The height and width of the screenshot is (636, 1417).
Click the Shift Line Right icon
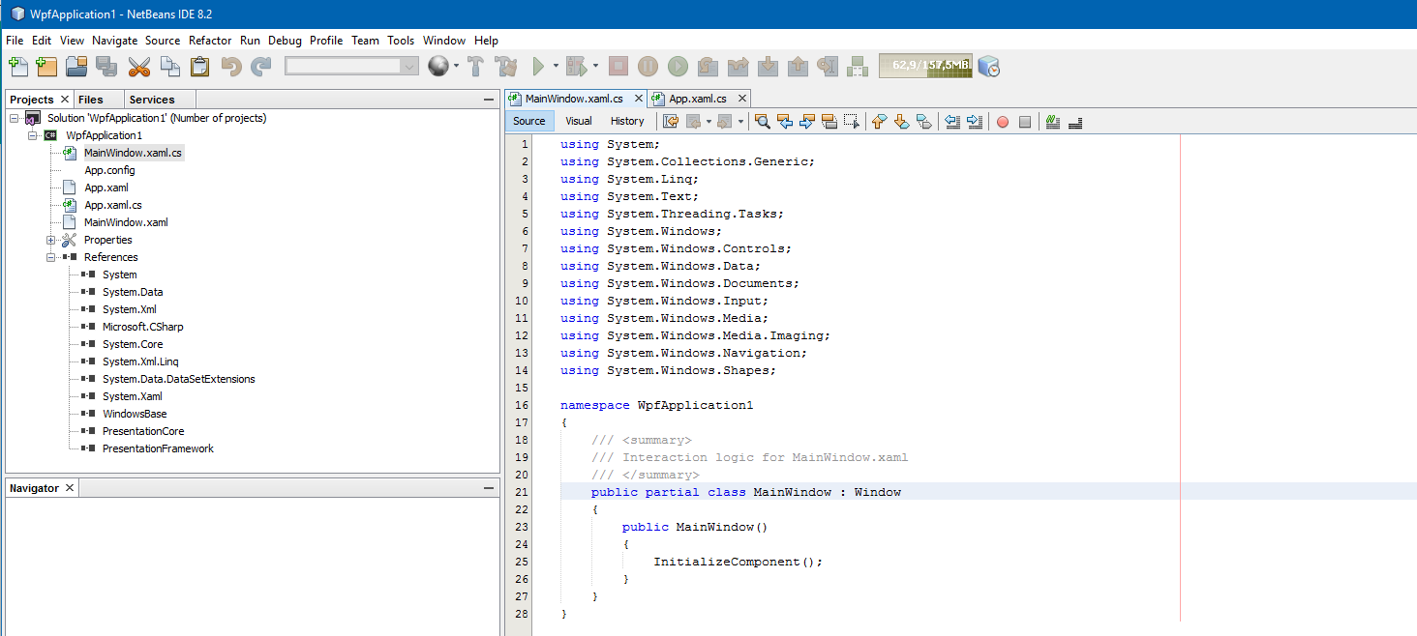click(x=975, y=121)
